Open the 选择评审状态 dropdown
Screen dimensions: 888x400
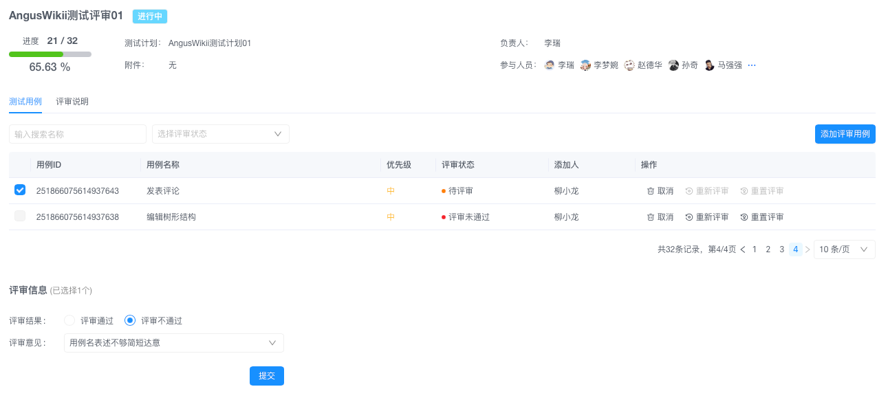pyautogui.click(x=221, y=134)
